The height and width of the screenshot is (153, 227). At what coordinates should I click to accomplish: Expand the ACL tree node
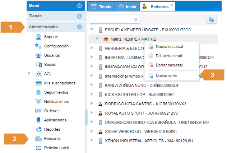point(29,74)
